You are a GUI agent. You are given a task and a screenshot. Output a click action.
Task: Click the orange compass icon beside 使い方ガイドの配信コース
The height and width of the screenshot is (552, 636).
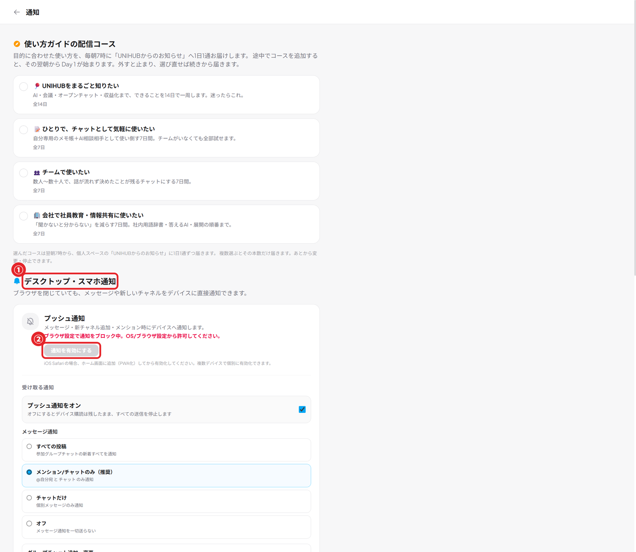(17, 44)
